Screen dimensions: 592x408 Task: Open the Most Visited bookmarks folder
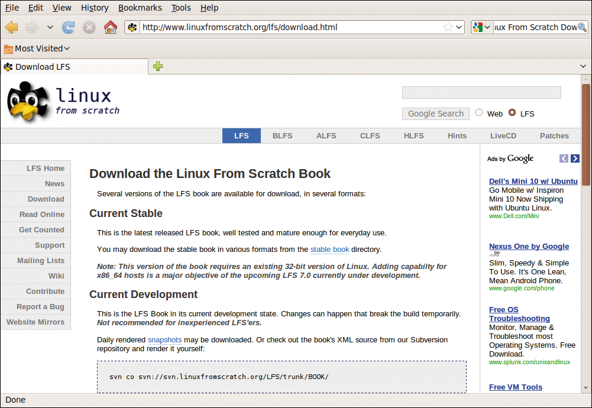point(37,48)
